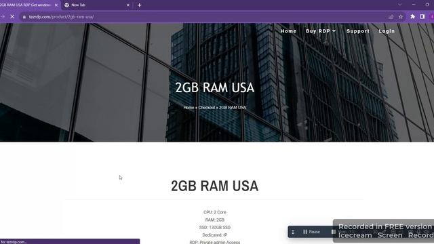Grab the recorder toolbar drag handle
The width and height of the screenshot is (434, 244).
[x=293, y=232]
